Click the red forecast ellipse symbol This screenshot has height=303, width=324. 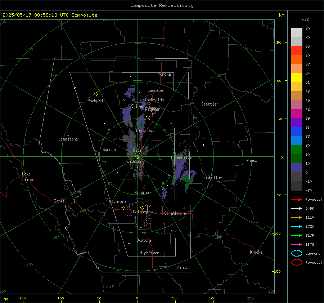pyautogui.click(x=297, y=262)
